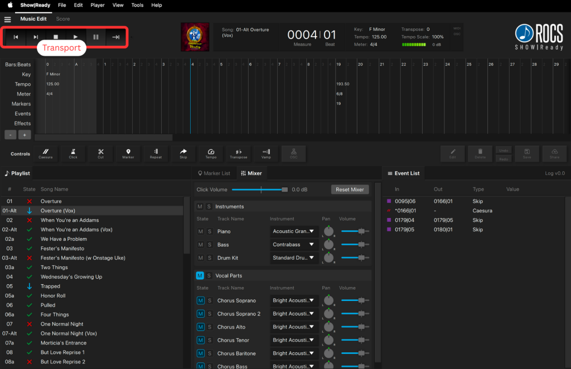Expand the Chorus Alto instrument dropdown
The height and width of the screenshot is (369, 571).
tap(294, 327)
